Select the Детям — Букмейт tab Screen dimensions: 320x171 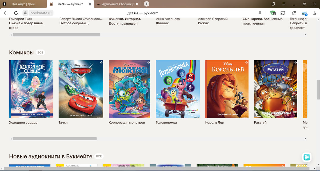click(70, 4)
